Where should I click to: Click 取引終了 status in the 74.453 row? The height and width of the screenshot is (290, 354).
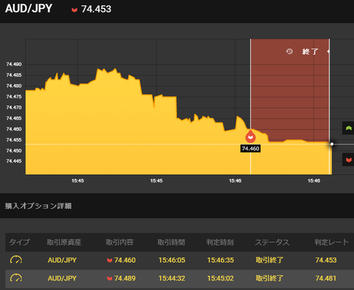tap(269, 260)
